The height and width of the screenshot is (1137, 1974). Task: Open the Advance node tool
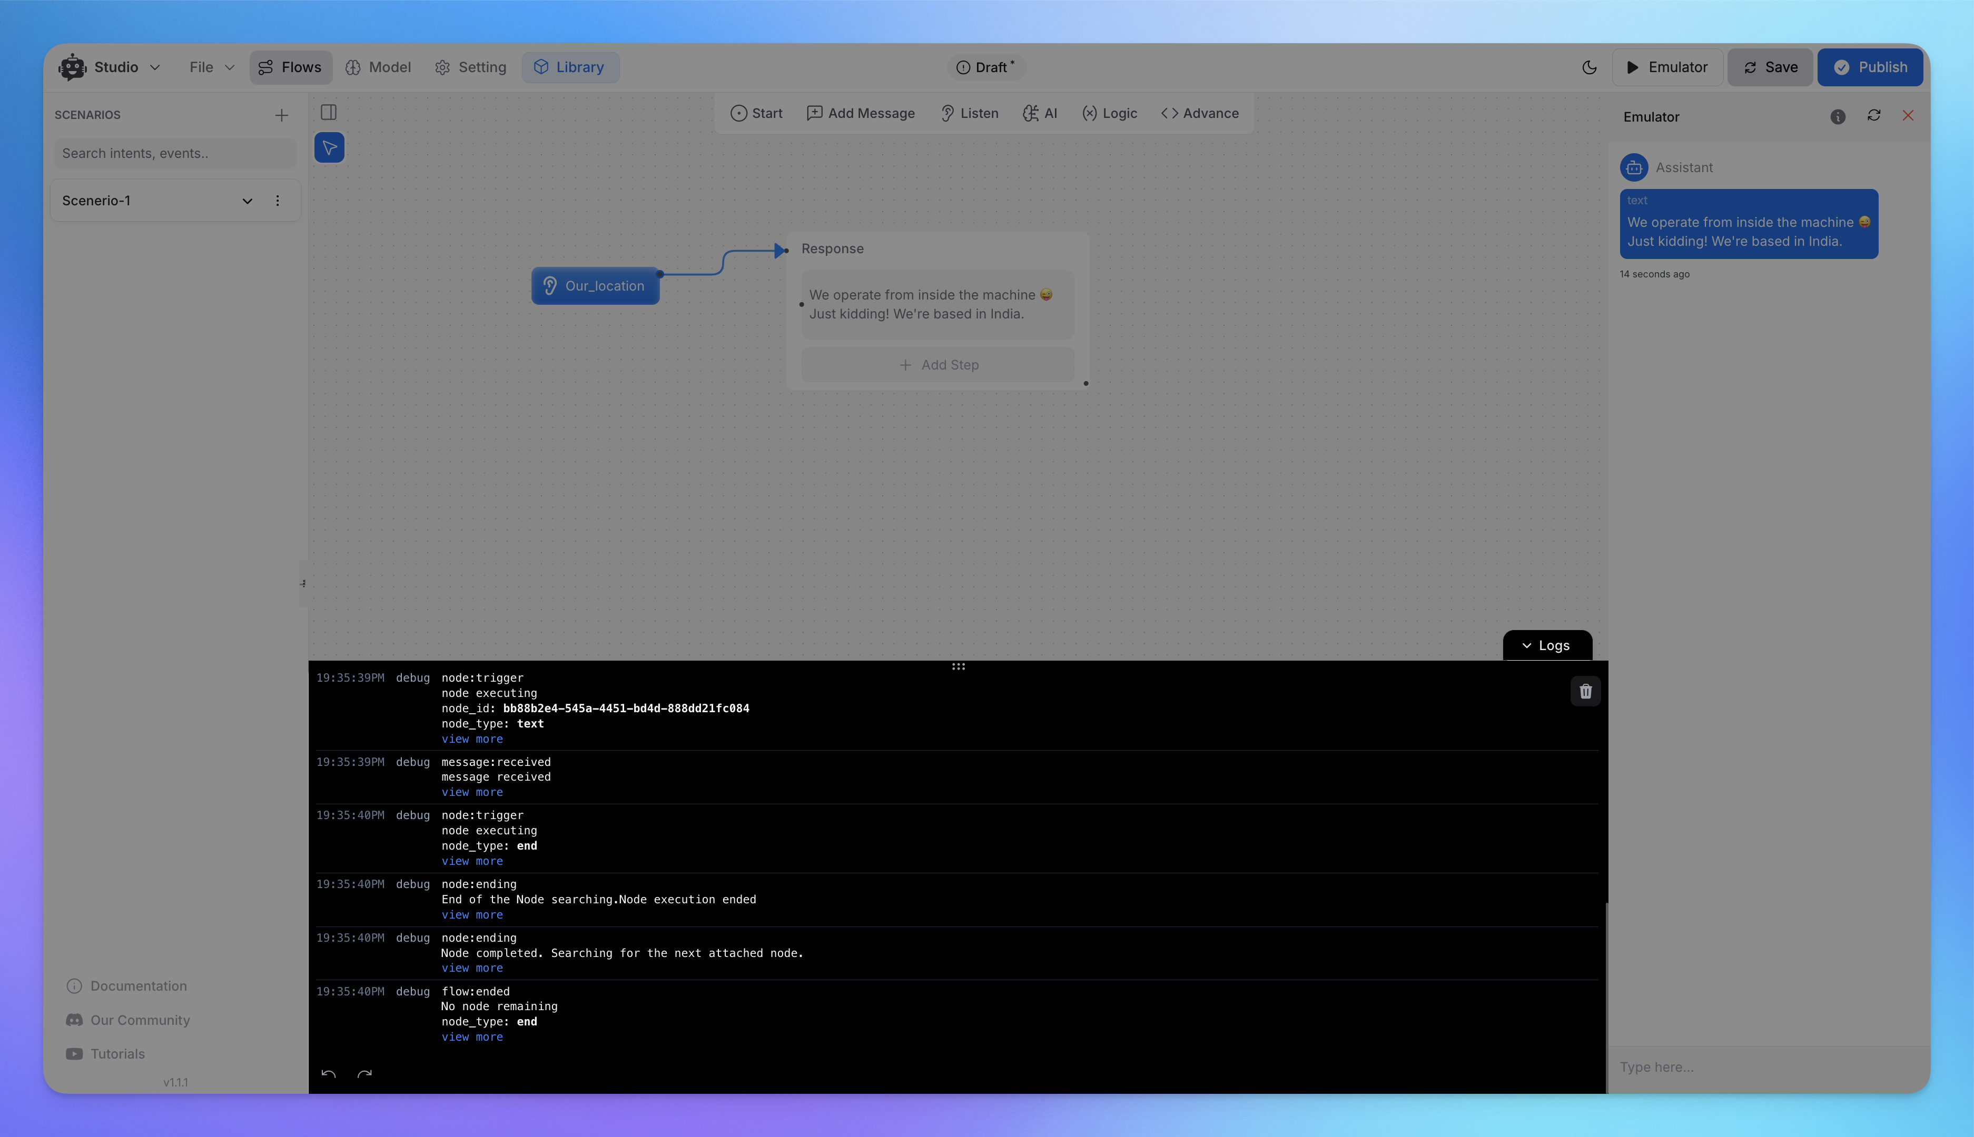point(1200,113)
